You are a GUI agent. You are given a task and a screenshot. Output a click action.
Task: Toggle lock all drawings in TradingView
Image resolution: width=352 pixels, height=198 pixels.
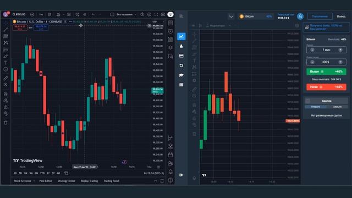pyautogui.click(x=5, y=107)
